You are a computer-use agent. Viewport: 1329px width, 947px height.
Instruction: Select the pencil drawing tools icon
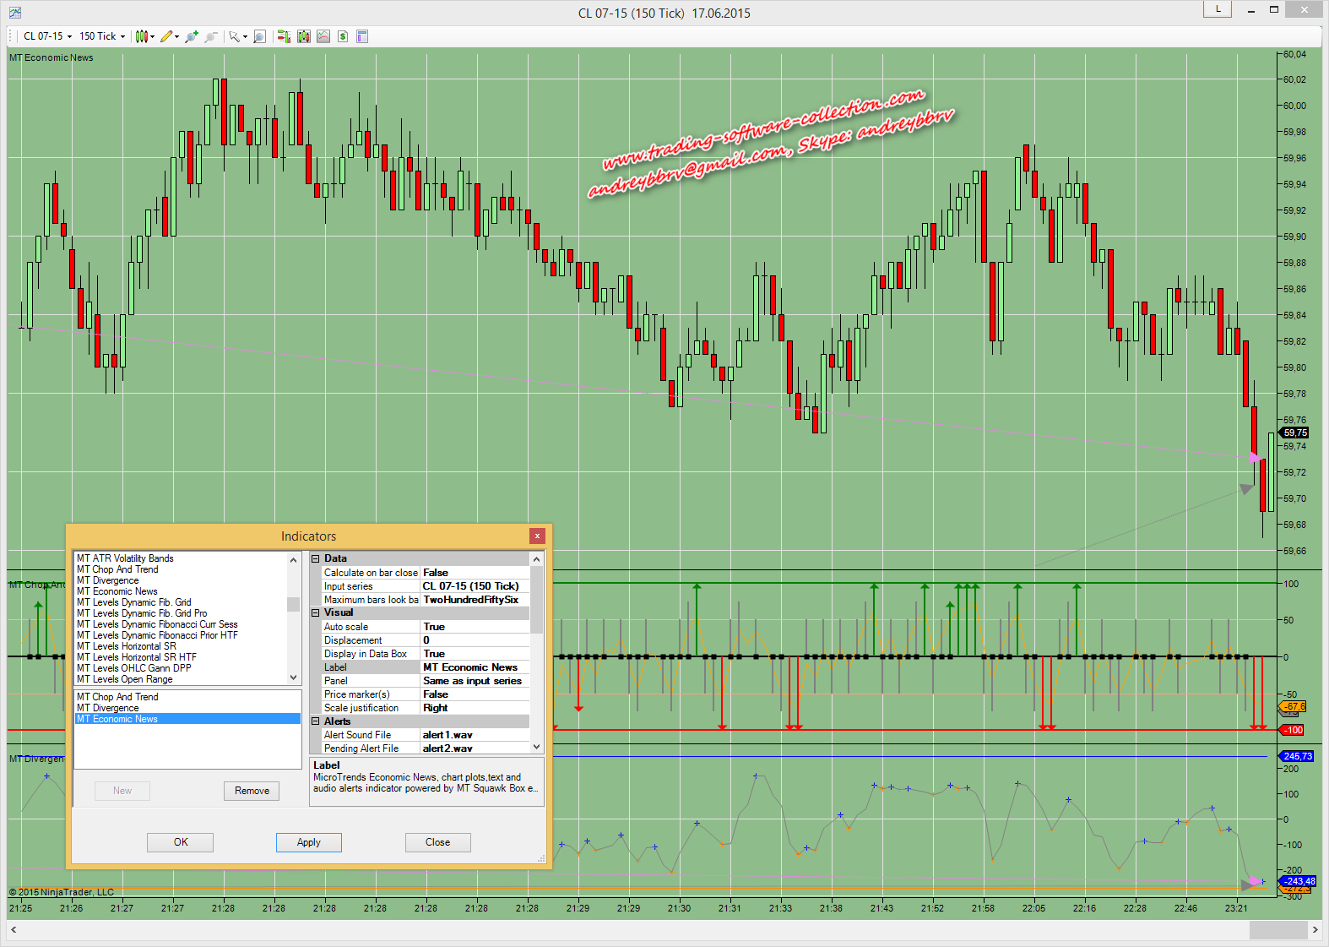pos(166,36)
